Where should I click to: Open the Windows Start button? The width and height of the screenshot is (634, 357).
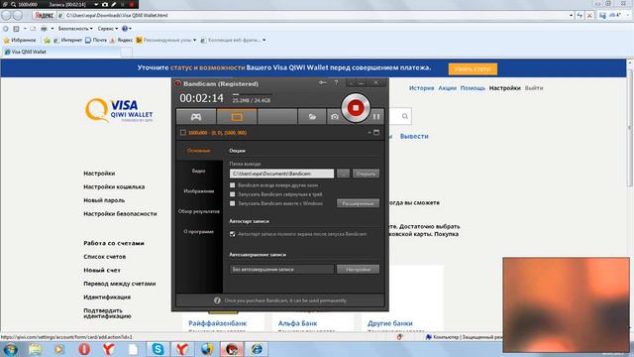[x=10, y=349]
